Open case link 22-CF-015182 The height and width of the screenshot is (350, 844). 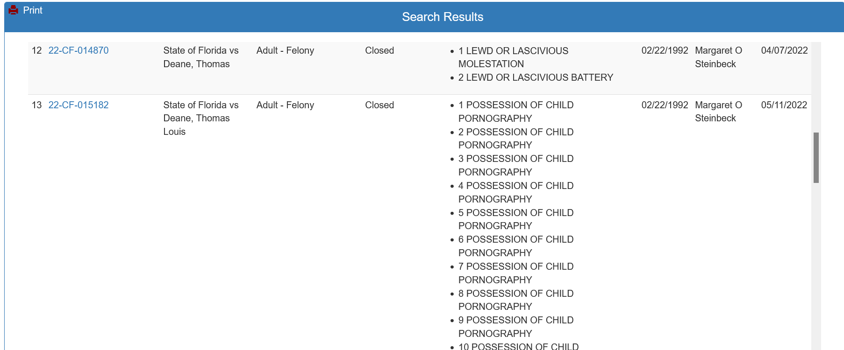click(x=79, y=105)
